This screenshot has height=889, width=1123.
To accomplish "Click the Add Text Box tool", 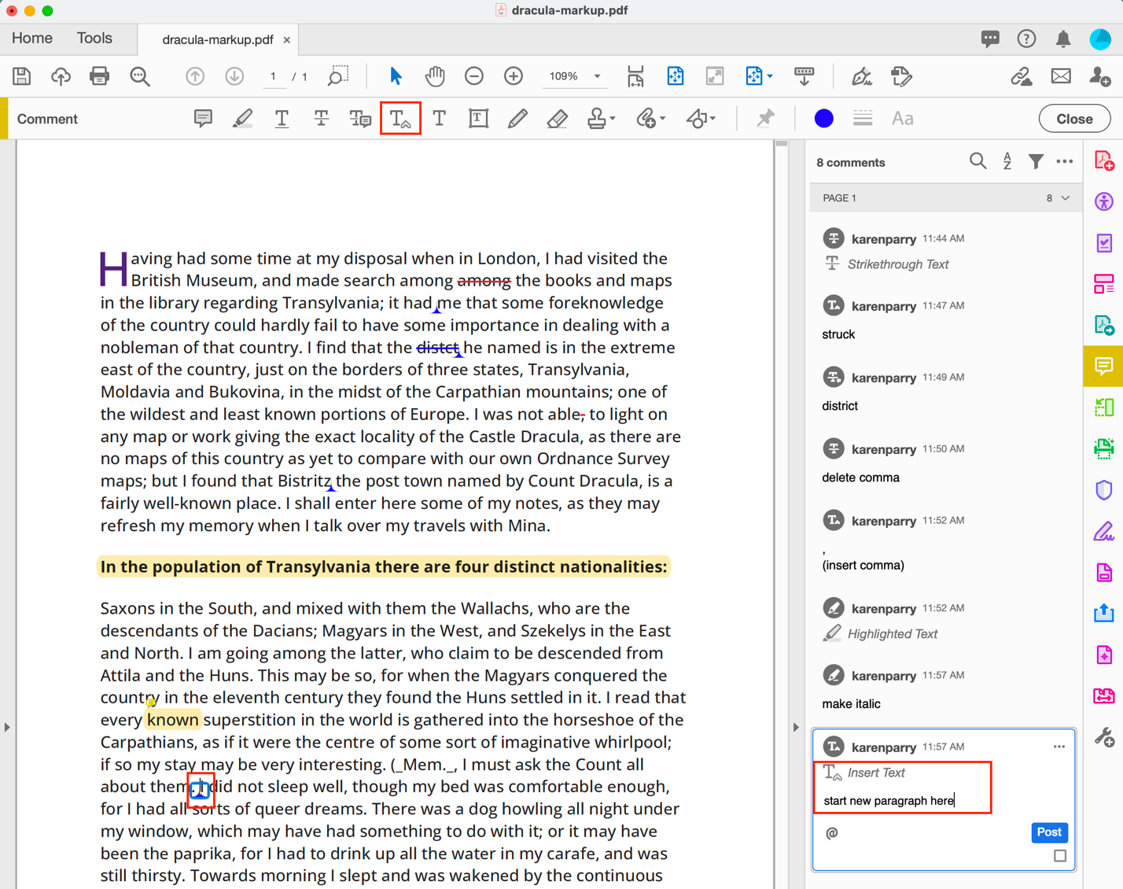I will tap(478, 119).
